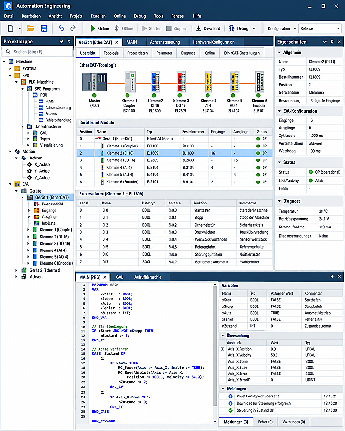Go Online with the green play icon
The height and width of the screenshot is (431, 345).
[93, 28]
